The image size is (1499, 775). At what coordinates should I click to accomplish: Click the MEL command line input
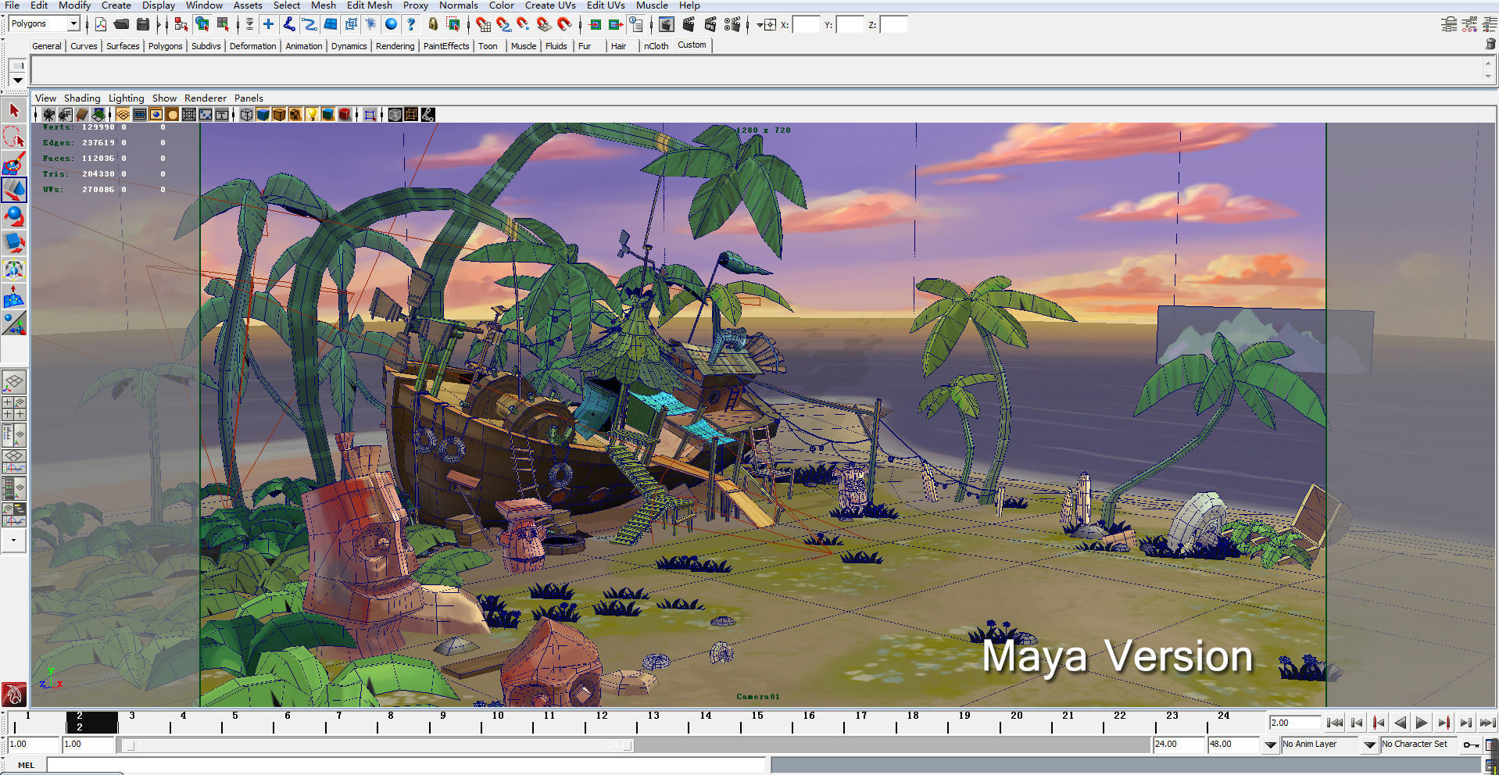(406, 765)
